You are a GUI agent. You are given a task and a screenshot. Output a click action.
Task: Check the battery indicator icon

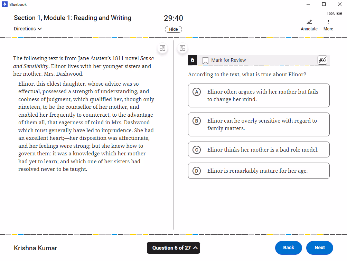(x=339, y=13)
